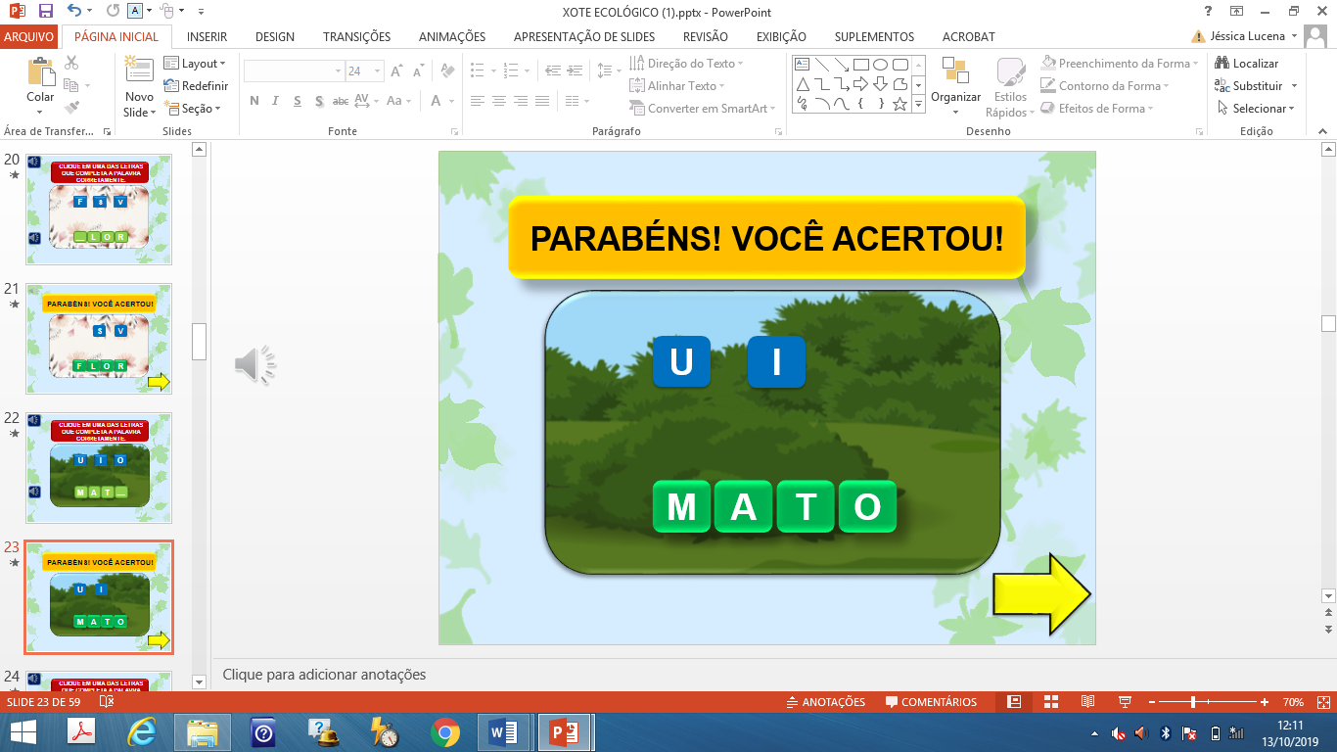Open the Organizar arrange tool
Screen dimensions: 1337x752
coord(955,83)
